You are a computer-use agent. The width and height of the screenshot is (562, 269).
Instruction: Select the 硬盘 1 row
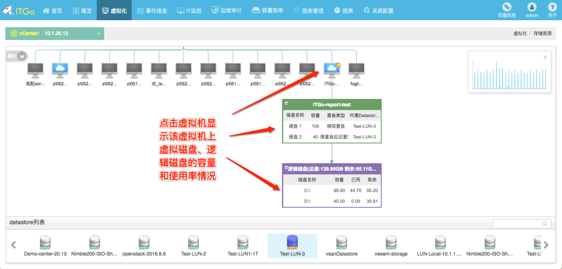click(332, 126)
